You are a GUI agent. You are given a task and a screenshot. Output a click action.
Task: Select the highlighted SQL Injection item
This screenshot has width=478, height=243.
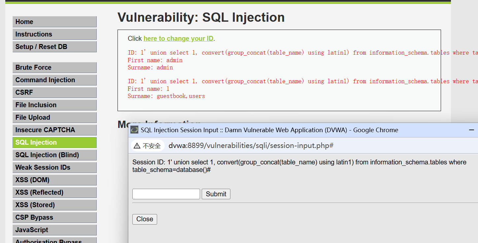54,142
